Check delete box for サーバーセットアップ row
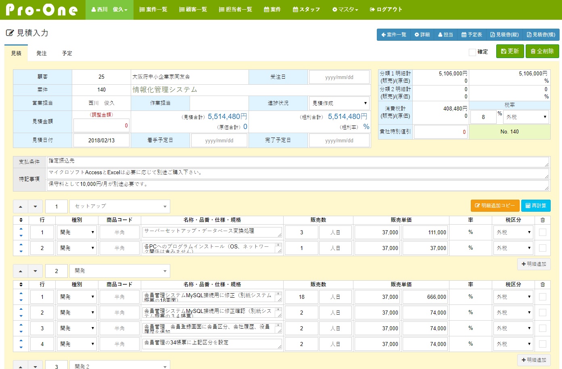 point(543,232)
